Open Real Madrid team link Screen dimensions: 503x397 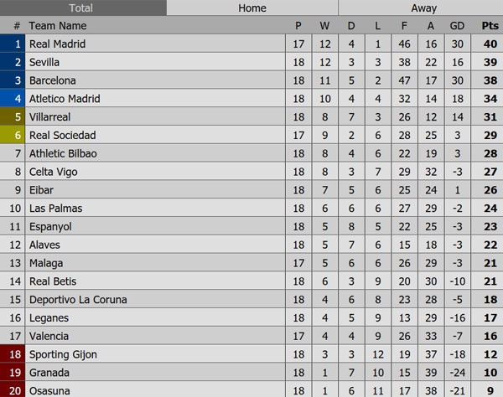pyautogui.click(x=57, y=44)
